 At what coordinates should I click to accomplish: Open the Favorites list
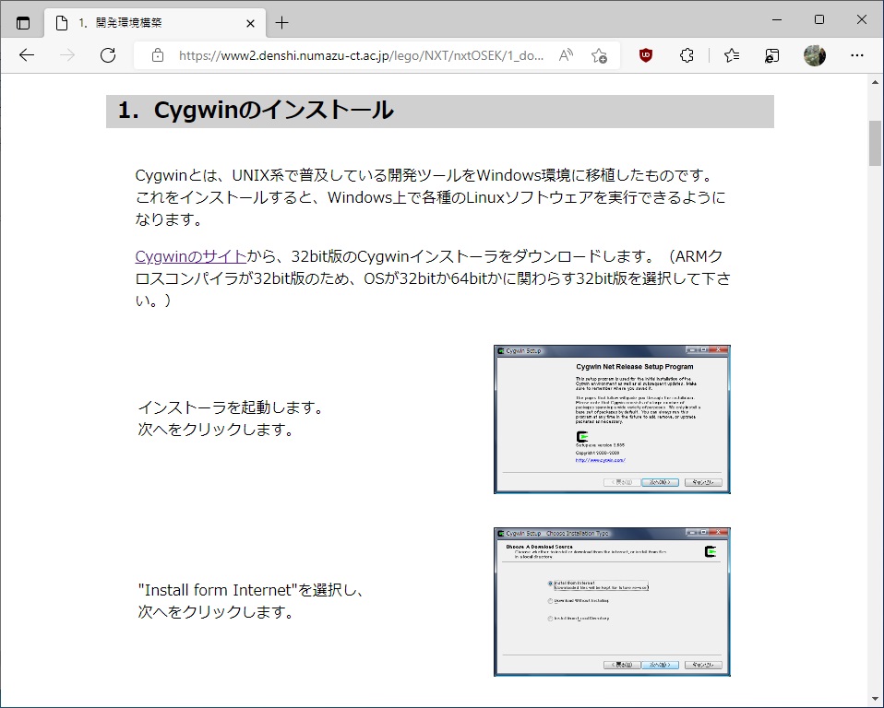732,55
